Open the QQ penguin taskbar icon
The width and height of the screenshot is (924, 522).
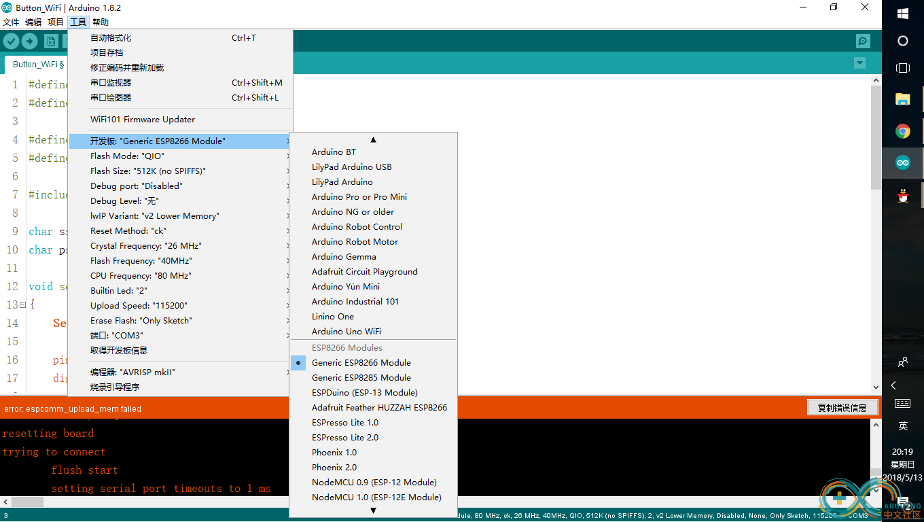pyautogui.click(x=903, y=195)
